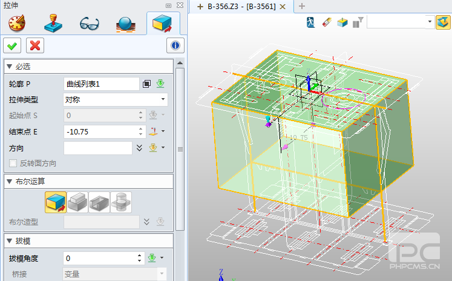Open the glasses-icon panel tab
The height and width of the screenshot is (281, 452).
(90, 23)
